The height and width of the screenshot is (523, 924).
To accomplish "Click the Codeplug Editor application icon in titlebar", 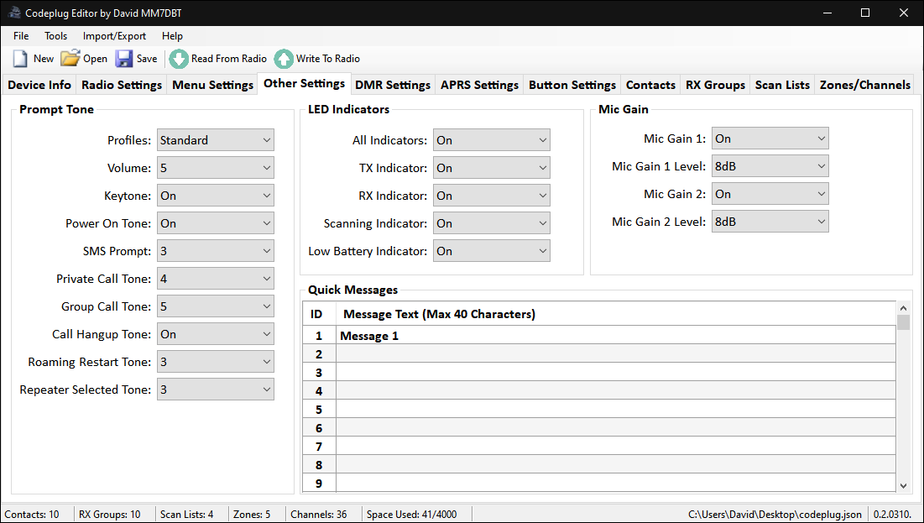I will coord(13,13).
